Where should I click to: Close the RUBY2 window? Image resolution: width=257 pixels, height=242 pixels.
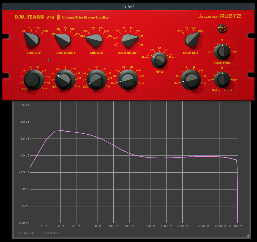[x=251, y=7]
